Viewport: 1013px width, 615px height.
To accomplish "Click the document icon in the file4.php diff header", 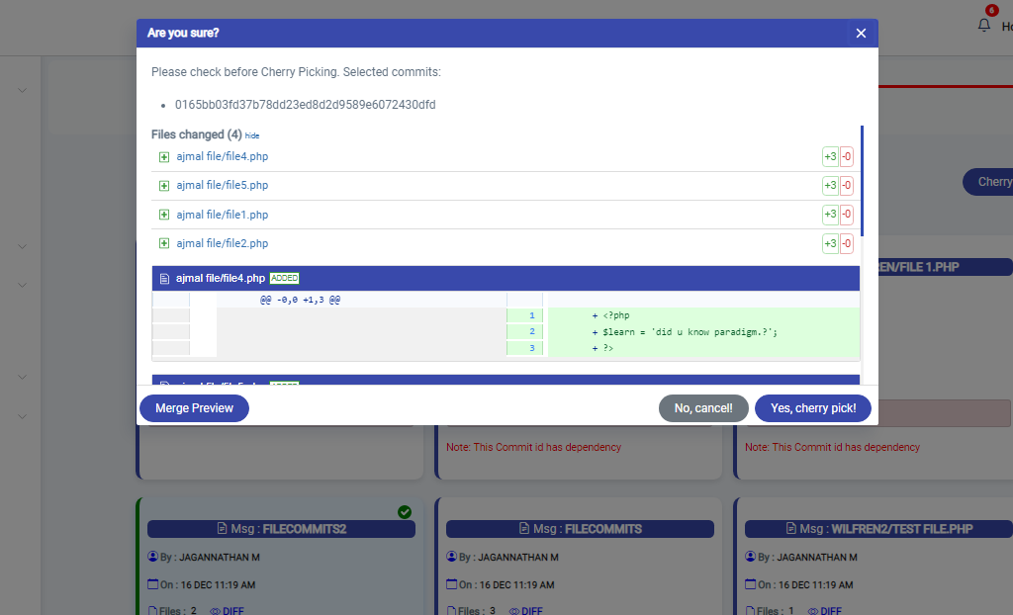I will (x=165, y=279).
